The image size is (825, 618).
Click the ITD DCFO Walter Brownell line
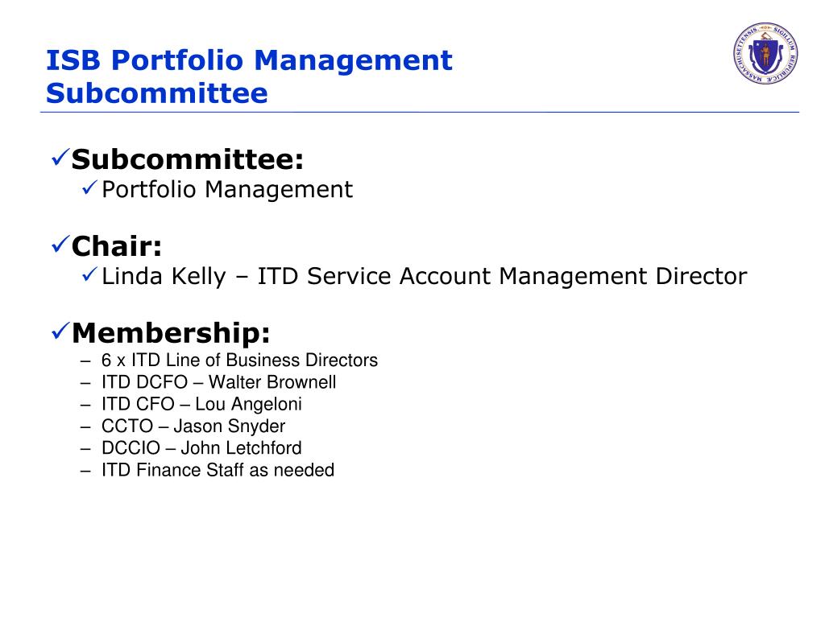219,382
